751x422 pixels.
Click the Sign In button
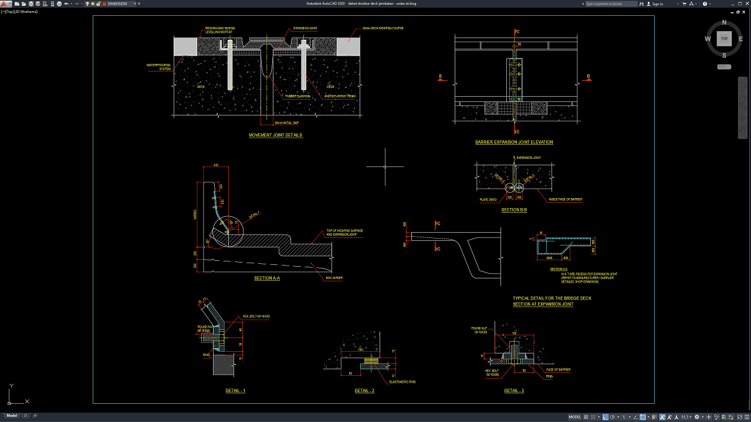(658, 4)
